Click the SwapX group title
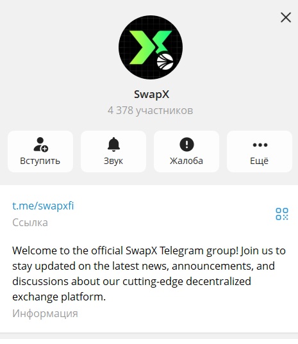 point(151,95)
